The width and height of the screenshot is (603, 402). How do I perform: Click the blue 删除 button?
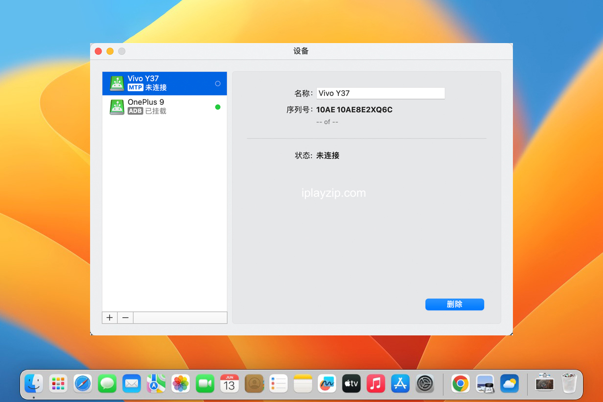(455, 305)
